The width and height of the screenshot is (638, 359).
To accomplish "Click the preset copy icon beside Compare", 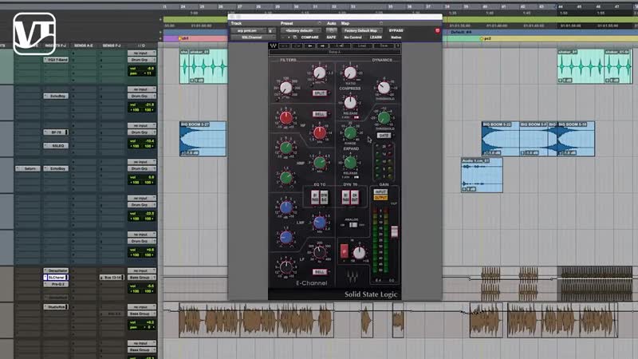I will click(295, 37).
